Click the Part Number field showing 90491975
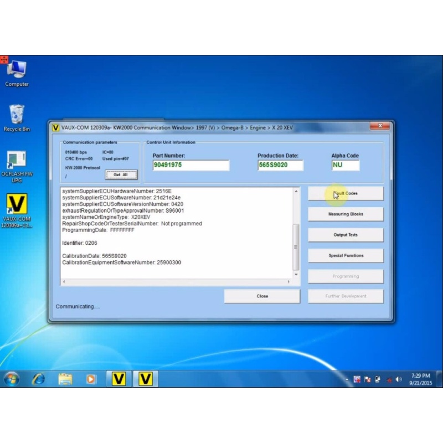The height and width of the screenshot is (443, 443). (191, 165)
